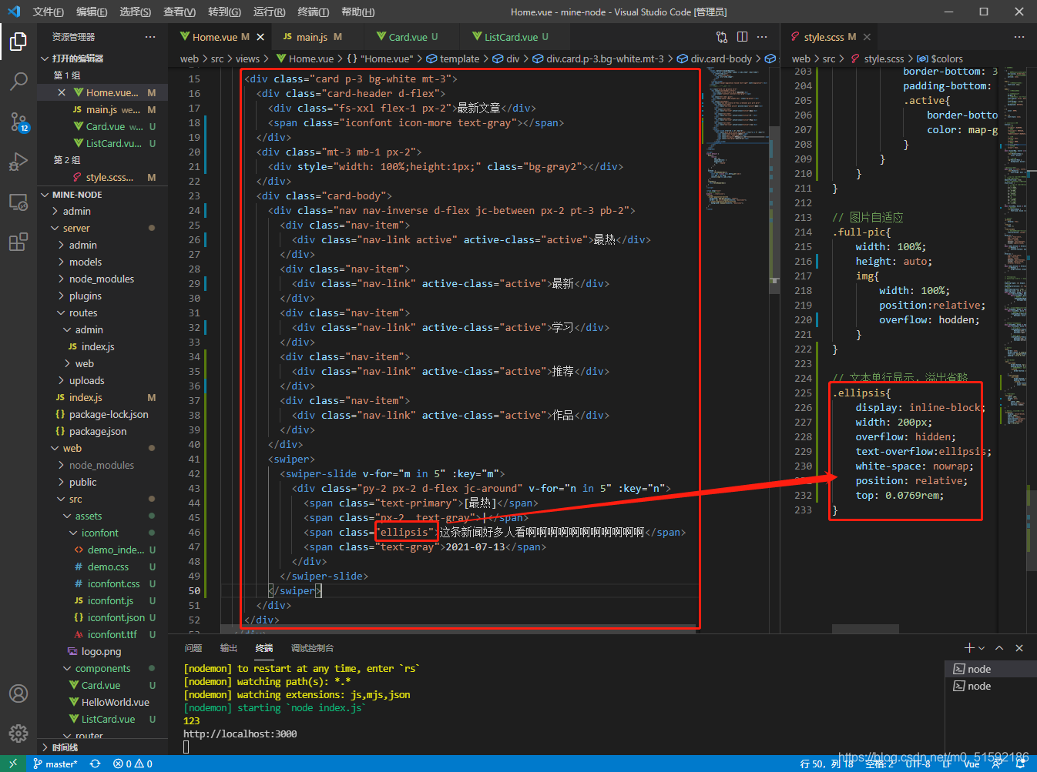Close the Home.vue editor tab
The image size is (1037, 772).
pos(260,37)
